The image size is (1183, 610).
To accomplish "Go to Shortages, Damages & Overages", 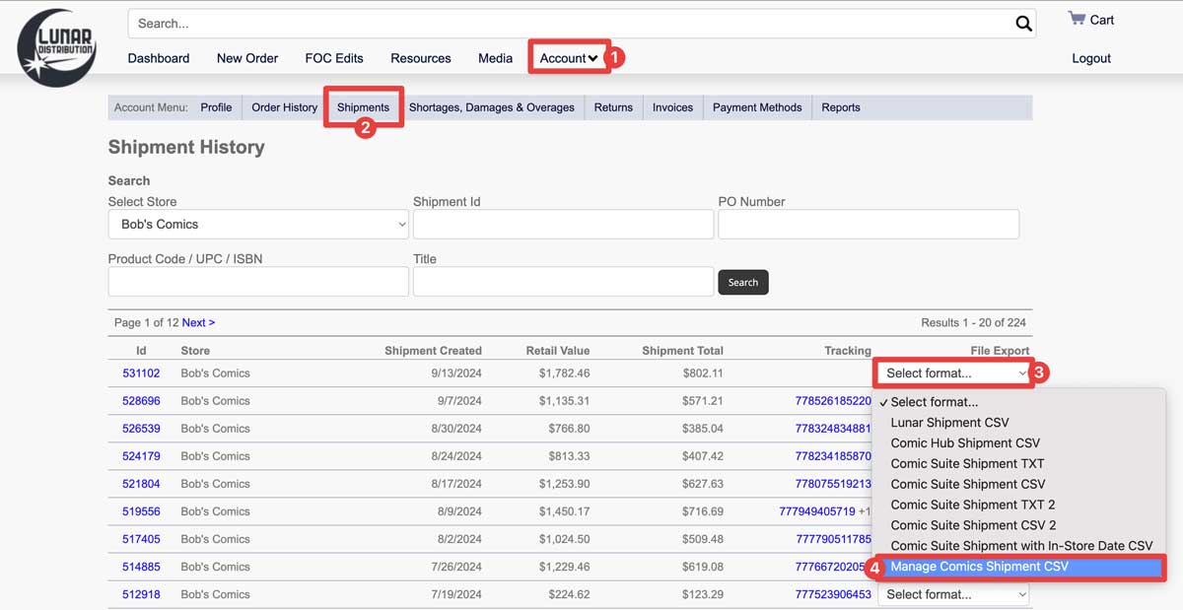I will (491, 107).
